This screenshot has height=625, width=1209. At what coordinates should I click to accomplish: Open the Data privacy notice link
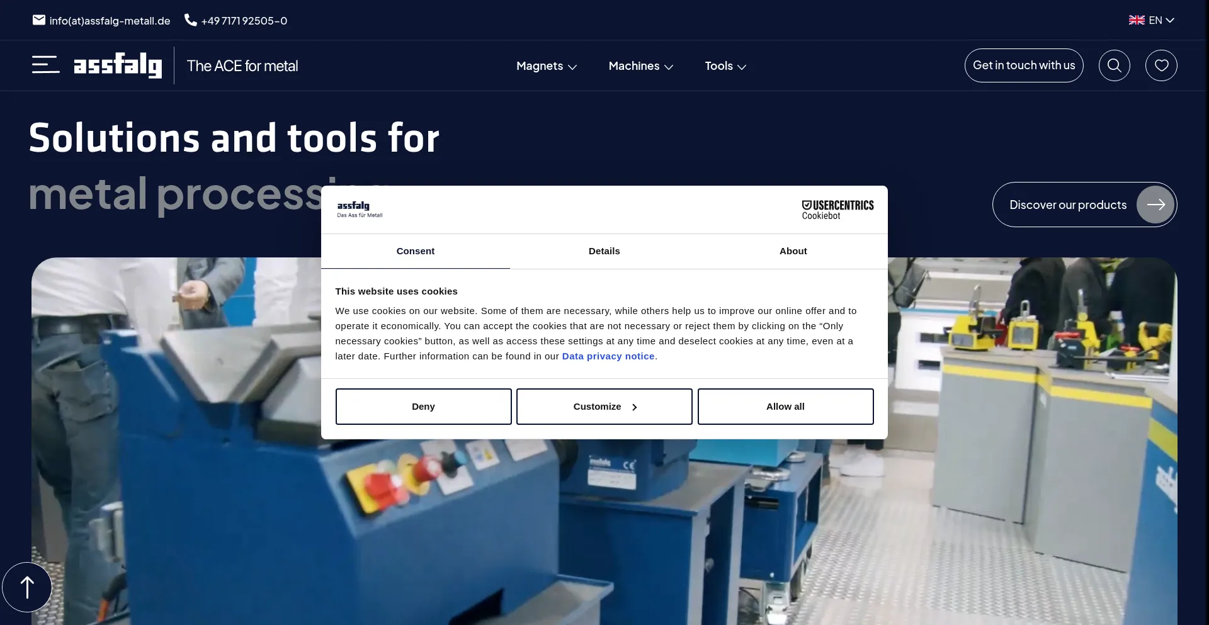(x=608, y=356)
